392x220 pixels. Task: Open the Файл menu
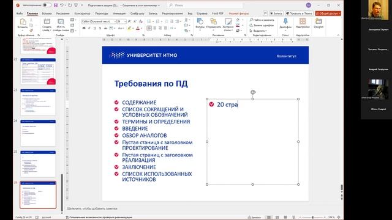pyautogui.click(x=19, y=13)
